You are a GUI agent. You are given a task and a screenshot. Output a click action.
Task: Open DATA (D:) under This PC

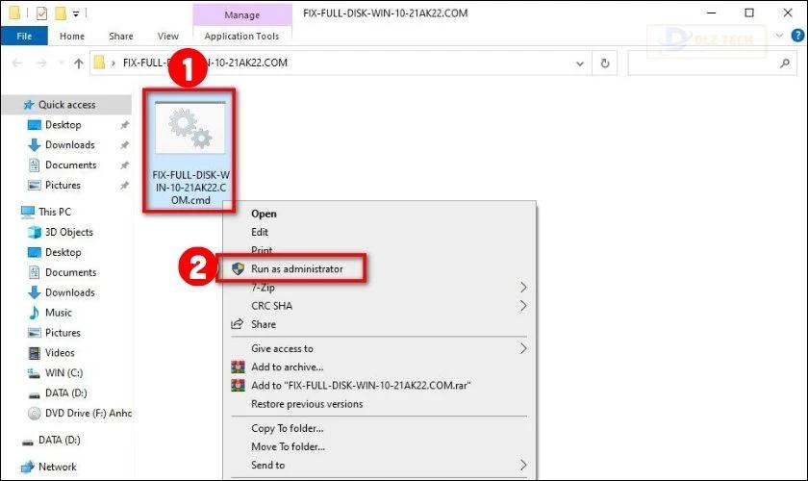click(x=66, y=392)
